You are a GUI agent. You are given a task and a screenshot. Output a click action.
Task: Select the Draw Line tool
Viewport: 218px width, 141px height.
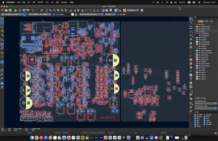(x=191, y=52)
